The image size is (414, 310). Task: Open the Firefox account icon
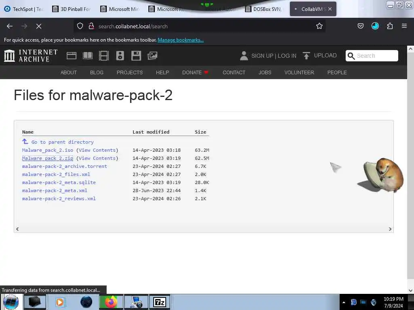point(375,26)
